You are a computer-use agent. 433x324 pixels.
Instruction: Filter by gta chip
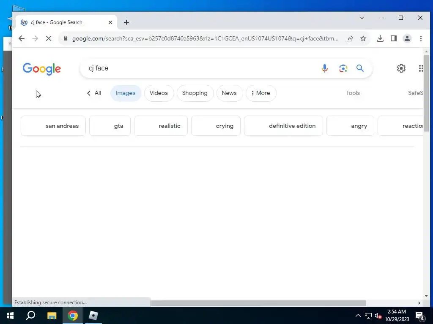[110, 126]
